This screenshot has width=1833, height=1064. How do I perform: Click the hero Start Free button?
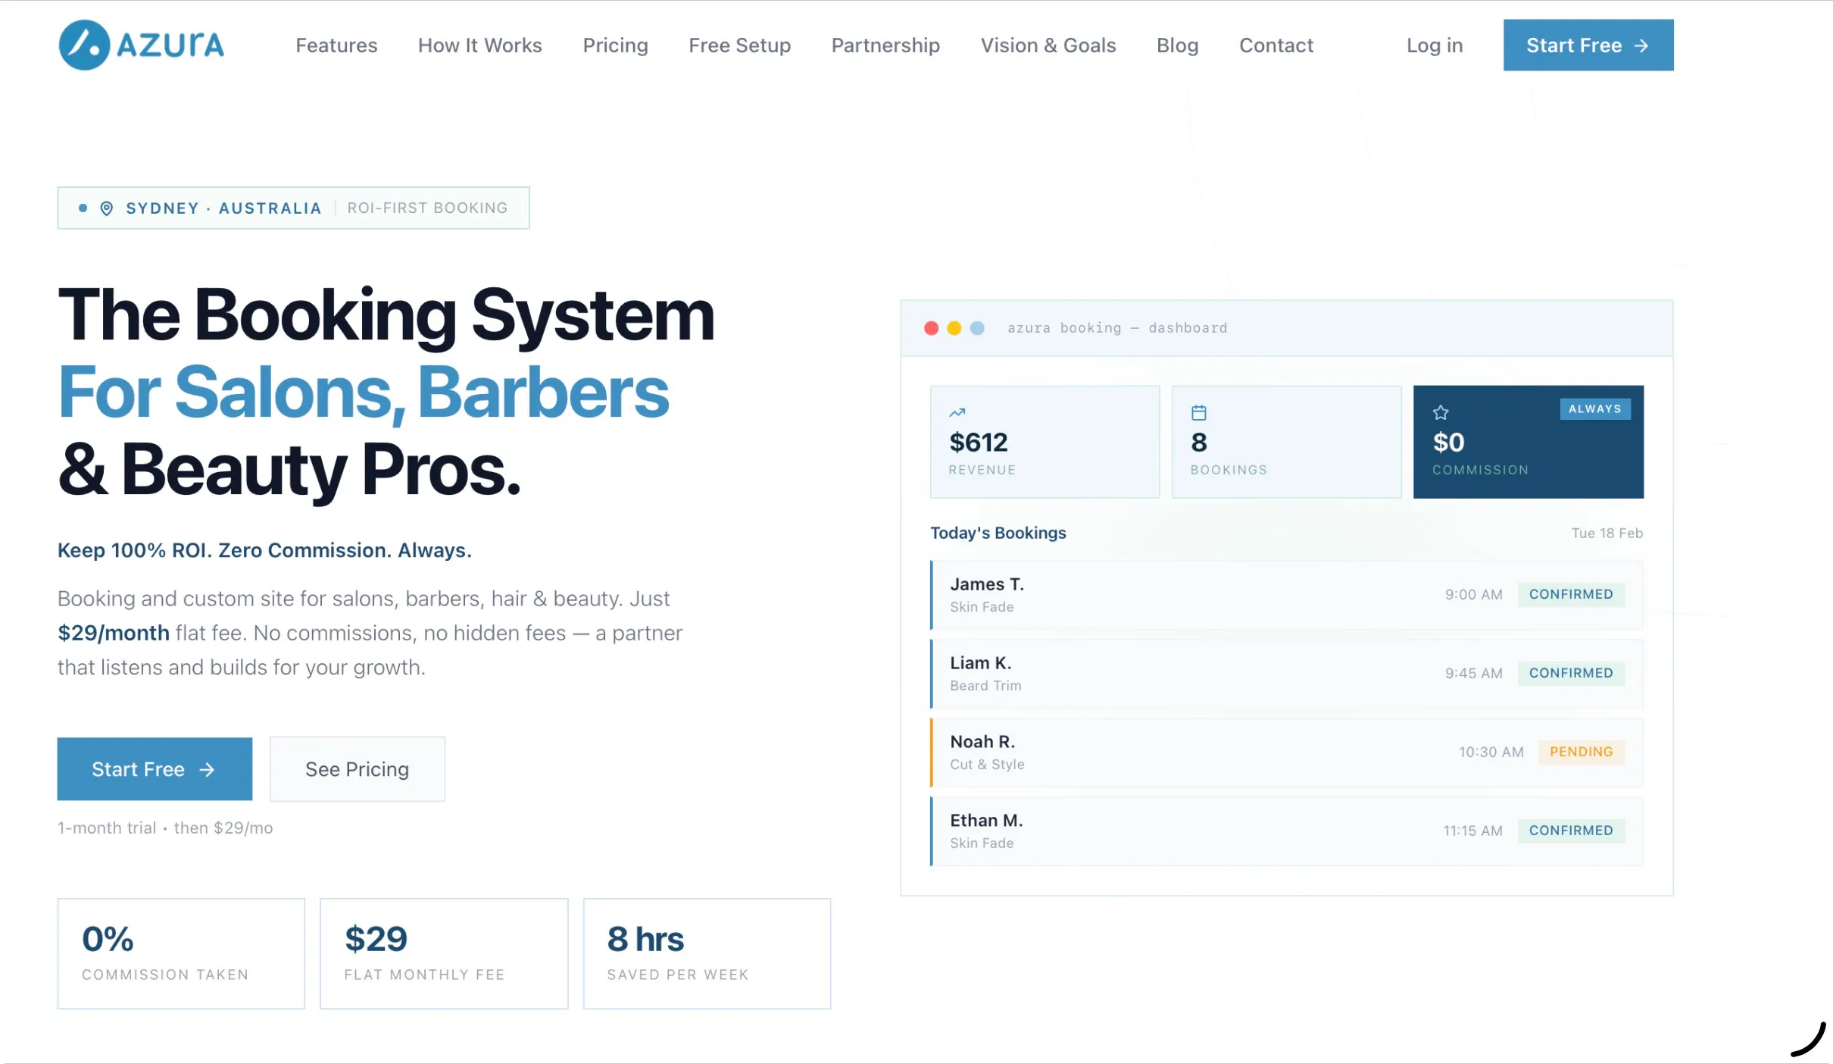point(155,769)
